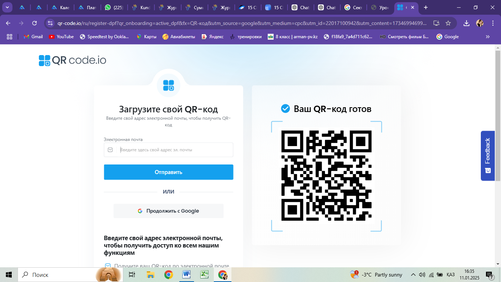Open Task View on the taskbar
501x282 pixels.
pos(132,275)
